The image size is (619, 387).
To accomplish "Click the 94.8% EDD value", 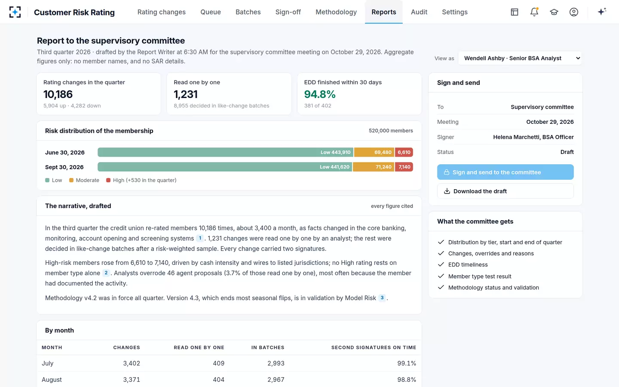I will (x=320, y=94).
